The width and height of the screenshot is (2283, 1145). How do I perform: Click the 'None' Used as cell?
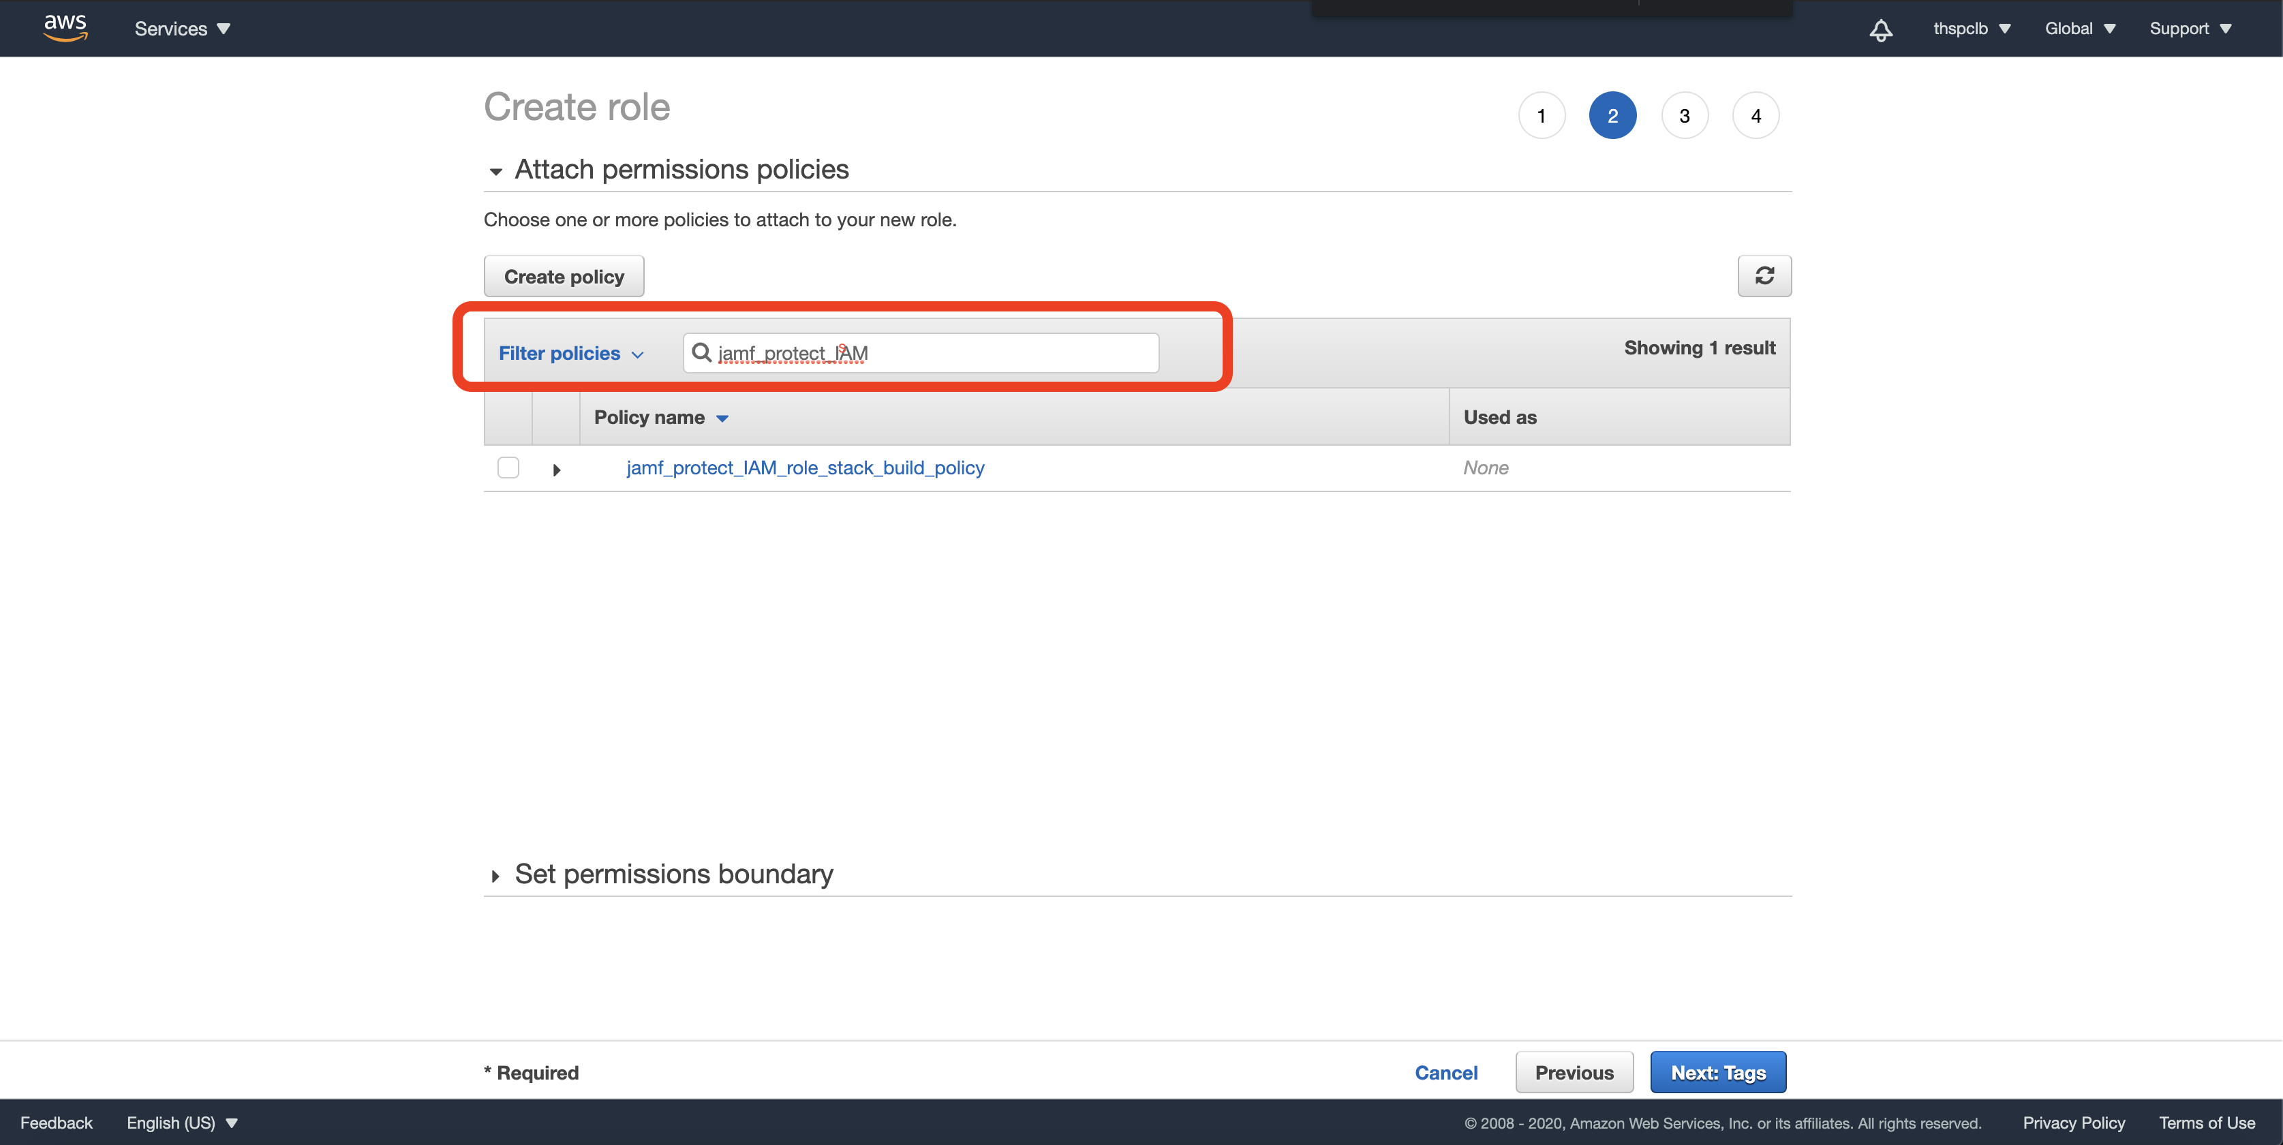coord(1486,468)
